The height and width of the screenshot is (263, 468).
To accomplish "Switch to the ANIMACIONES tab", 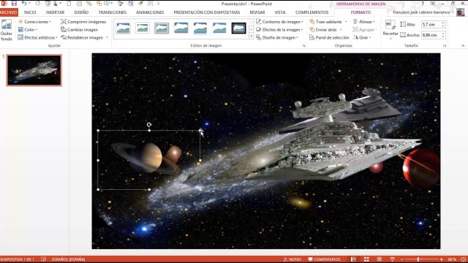I will (150, 12).
